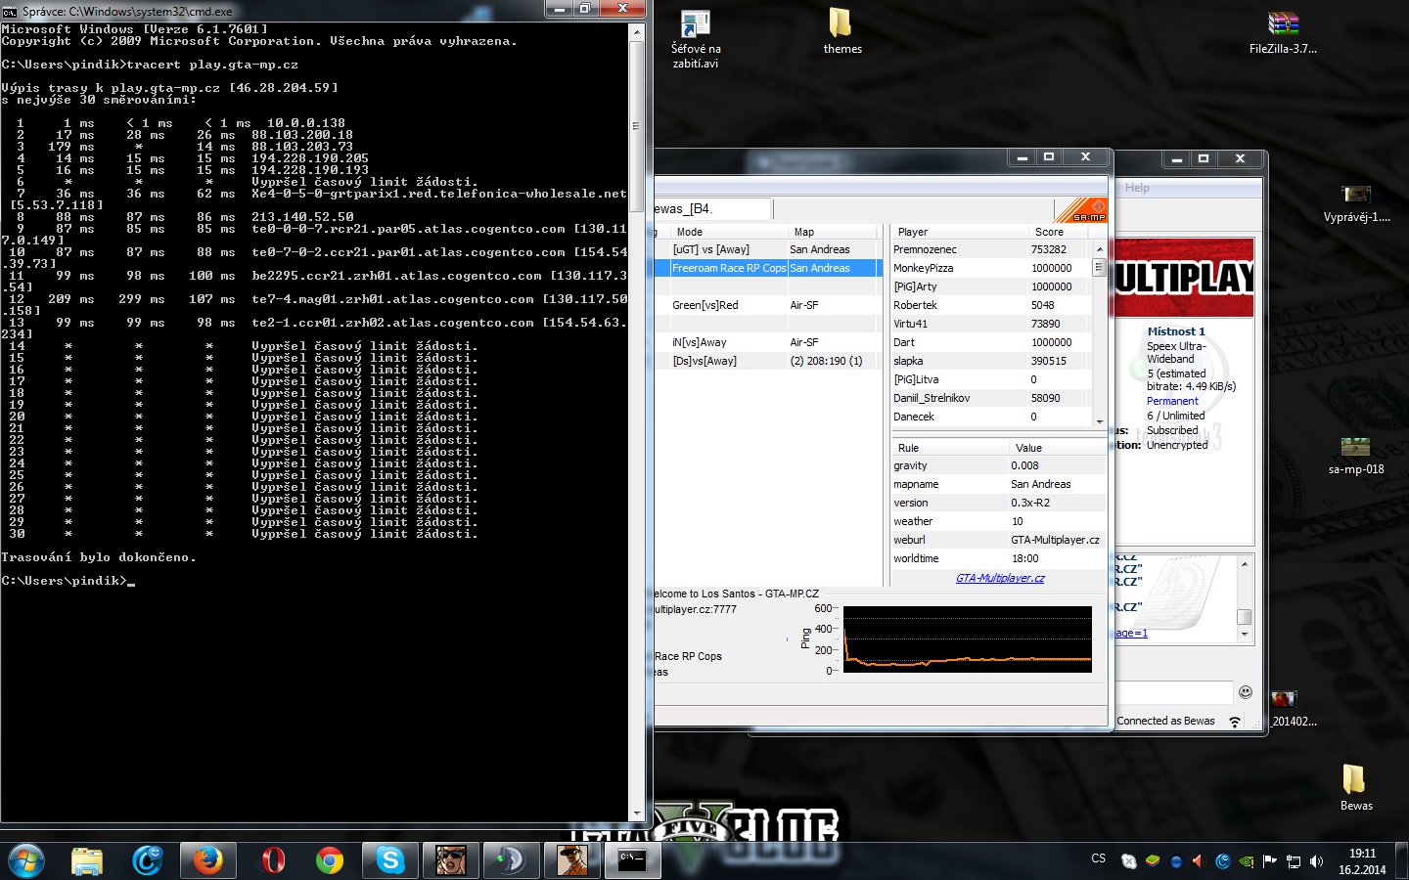The height and width of the screenshot is (880, 1409).
Task: Click the NVIDIA tray icon
Action: point(1247,861)
